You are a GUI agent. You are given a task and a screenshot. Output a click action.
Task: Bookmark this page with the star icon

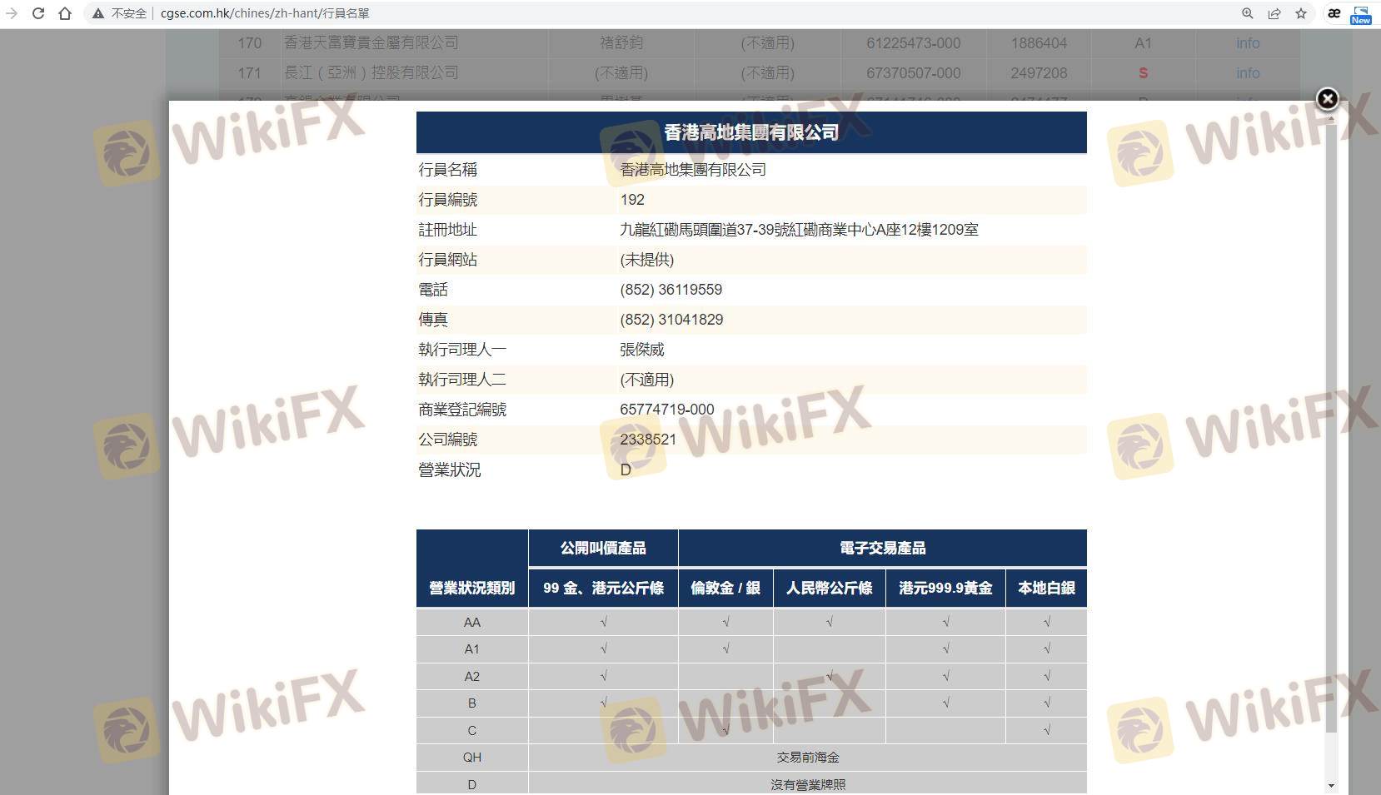click(1301, 13)
